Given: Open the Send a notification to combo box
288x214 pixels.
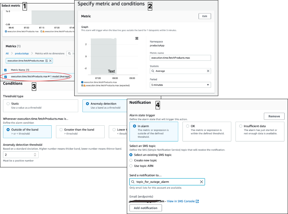Looking at the screenshot, I should click(167, 182).
